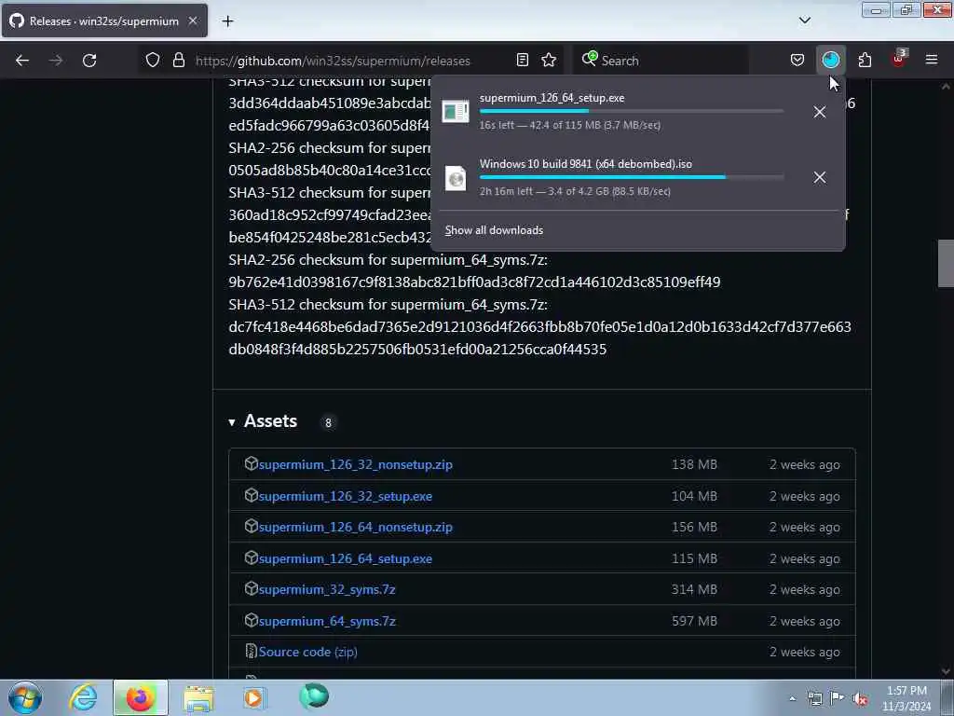Reload the page with the refresh icon
Screen dimensions: 954x716
[89, 61]
